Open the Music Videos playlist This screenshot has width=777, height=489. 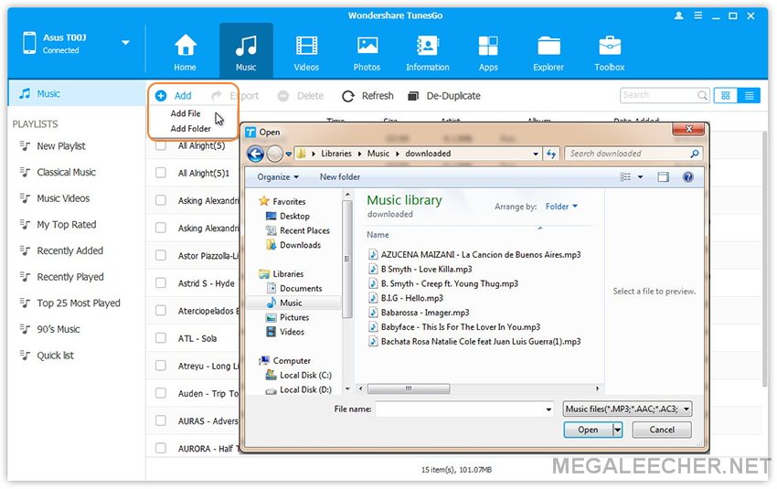[63, 198]
